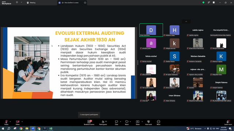Open React emoji menu
The height and width of the screenshot is (131, 234).
point(127,123)
